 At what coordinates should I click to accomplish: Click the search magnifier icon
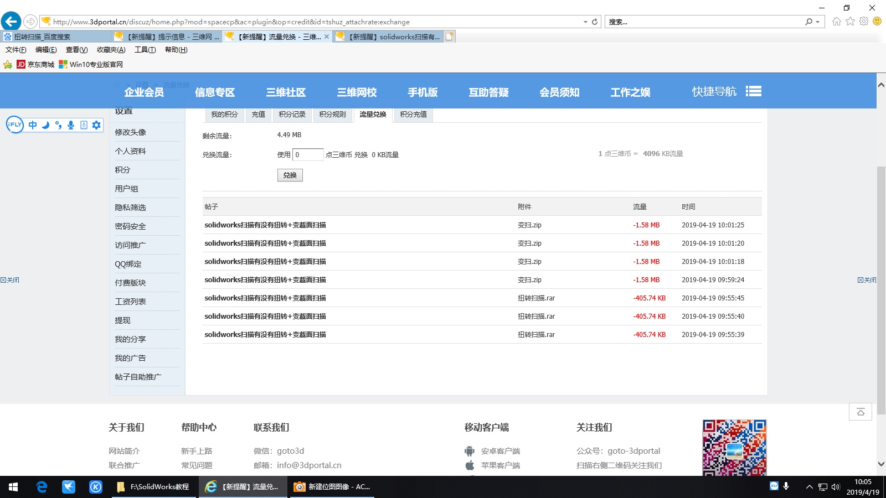(808, 22)
